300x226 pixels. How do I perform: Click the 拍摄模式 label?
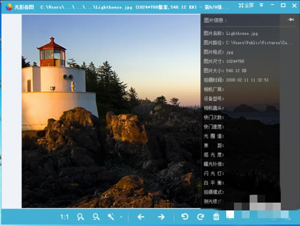click(214, 192)
